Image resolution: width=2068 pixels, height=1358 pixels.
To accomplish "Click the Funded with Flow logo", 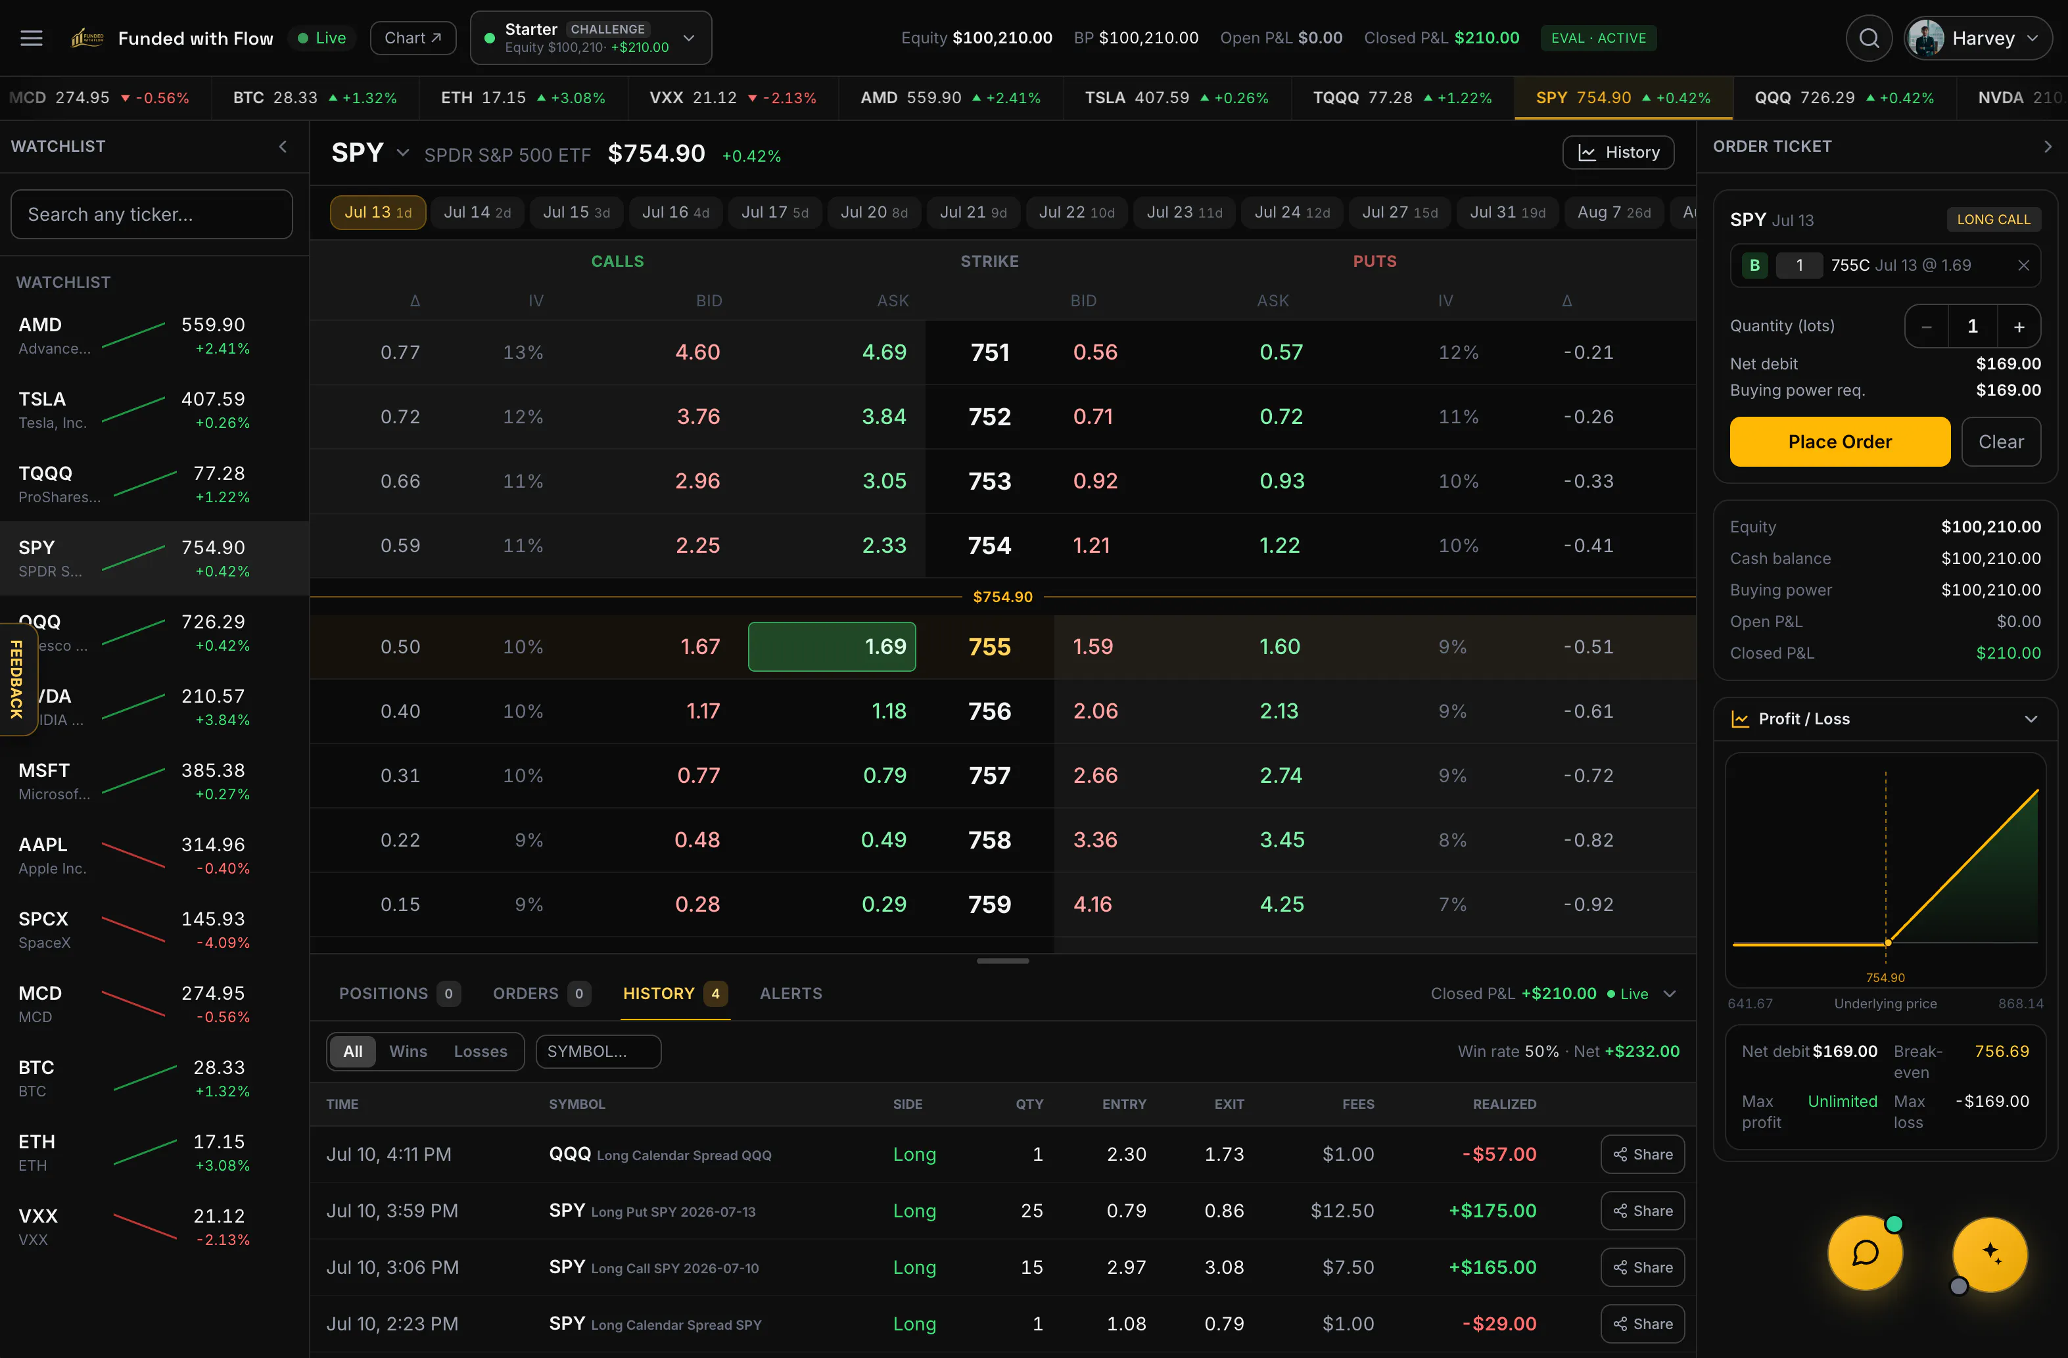I will 87,38.
